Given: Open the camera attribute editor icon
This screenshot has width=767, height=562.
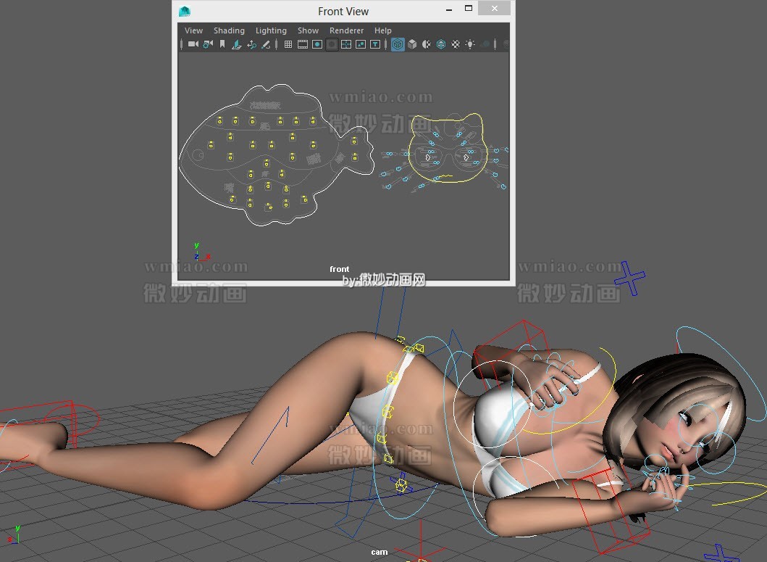Looking at the screenshot, I should point(208,44).
